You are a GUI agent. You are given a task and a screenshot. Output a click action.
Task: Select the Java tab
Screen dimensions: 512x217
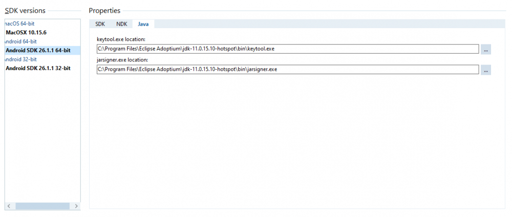point(143,24)
